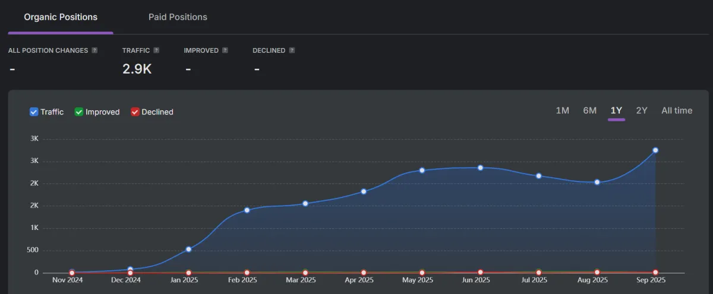Click the Jul 2025 traffic data point
713x294 pixels.
pos(539,175)
